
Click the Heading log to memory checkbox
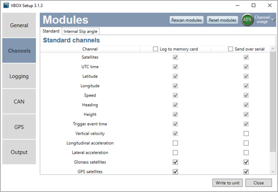point(175,105)
